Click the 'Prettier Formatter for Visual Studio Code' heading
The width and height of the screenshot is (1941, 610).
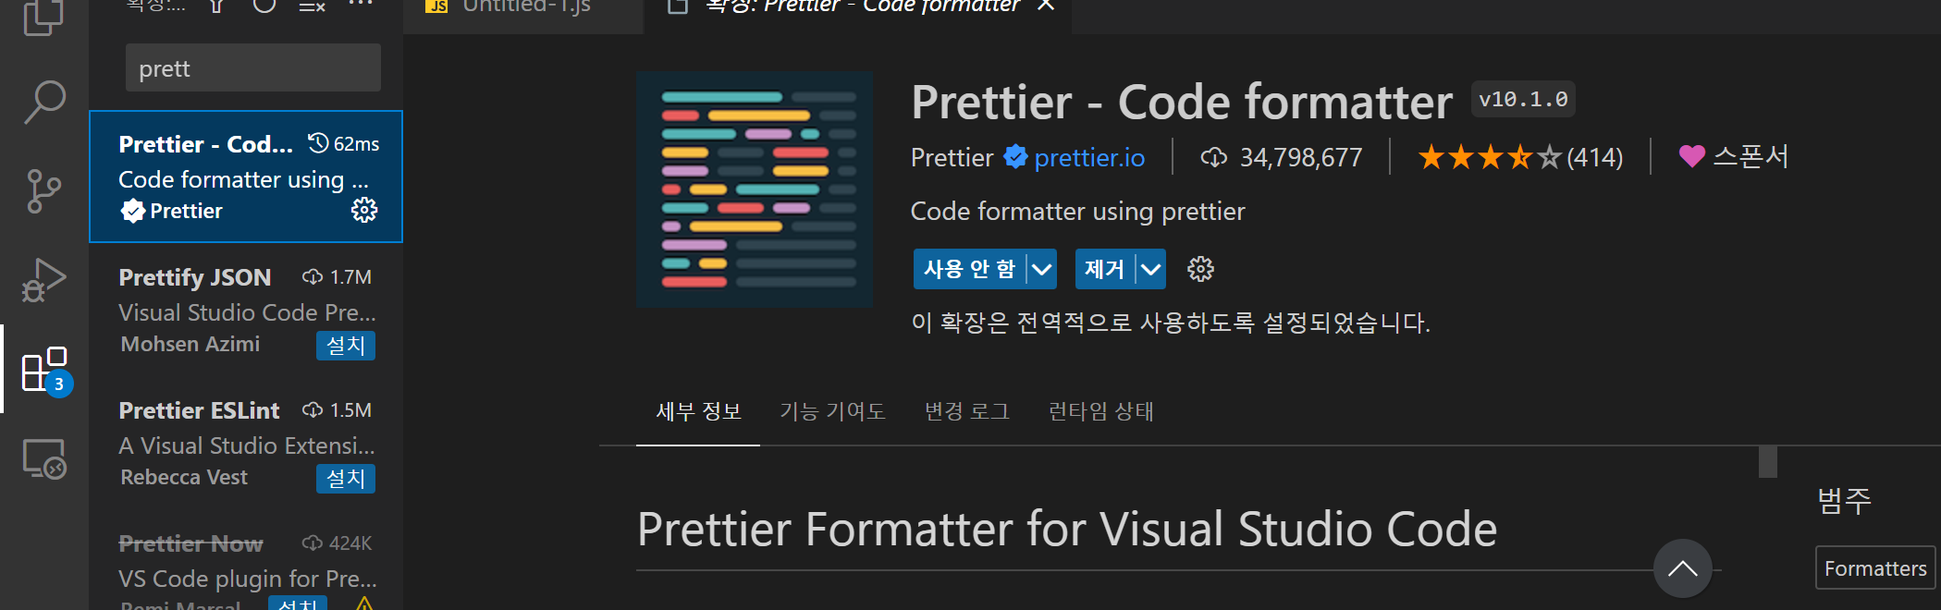[1067, 530]
